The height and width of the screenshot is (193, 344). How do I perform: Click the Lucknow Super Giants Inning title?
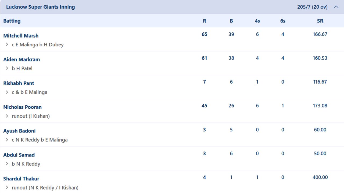[40, 7]
